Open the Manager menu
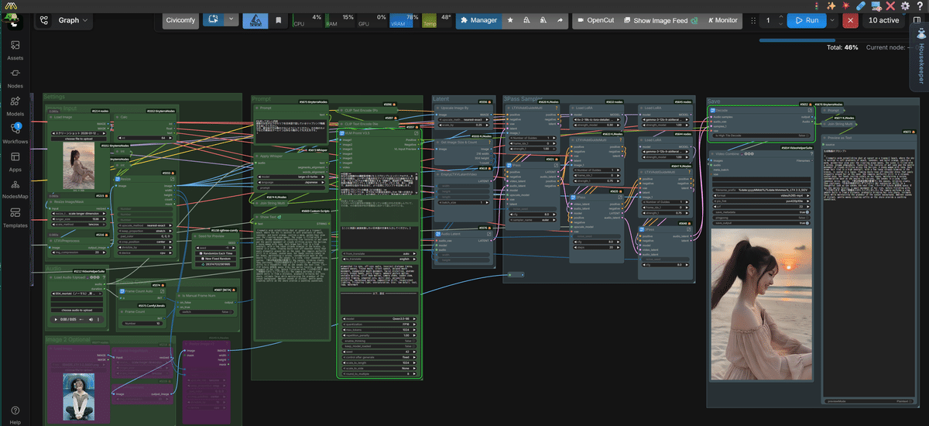Image resolution: width=929 pixels, height=426 pixels. 478,21
